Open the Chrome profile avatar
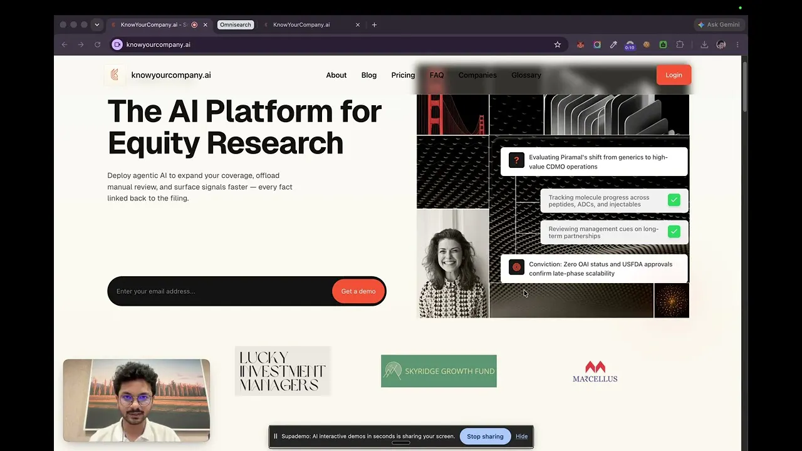The width and height of the screenshot is (802, 451). pos(721,44)
